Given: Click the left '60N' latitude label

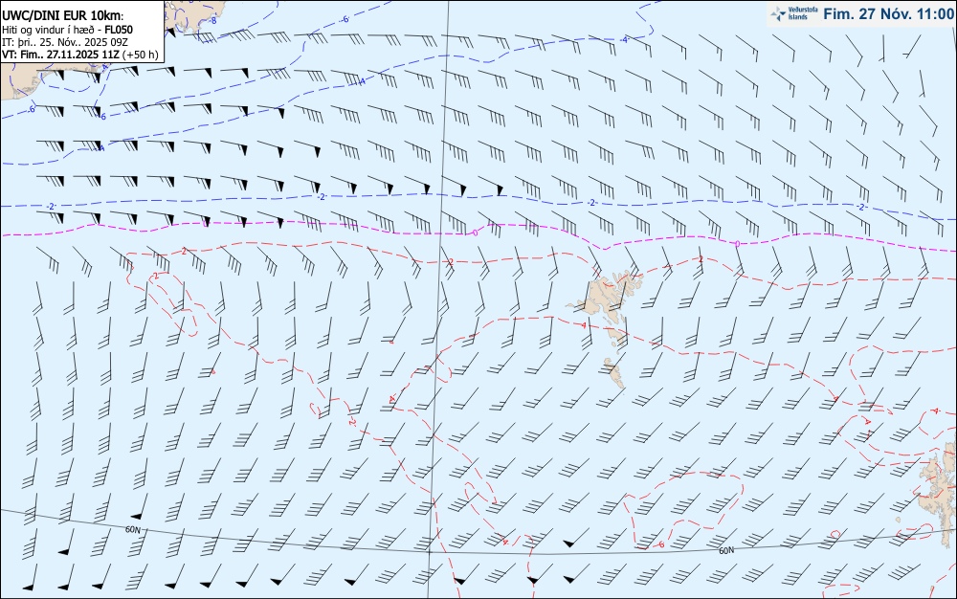Looking at the screenshot, I should coord(132,530).
